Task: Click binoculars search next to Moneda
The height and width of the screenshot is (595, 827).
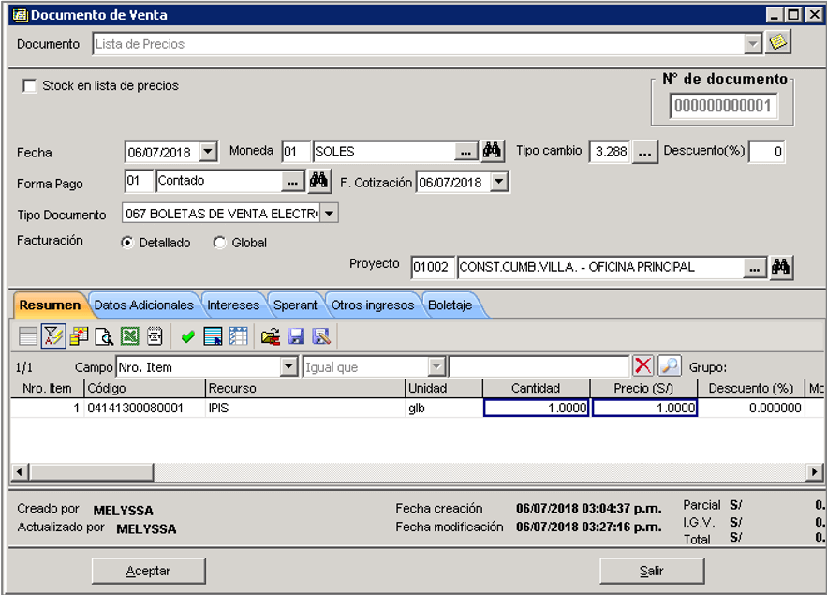Action: 492,151
